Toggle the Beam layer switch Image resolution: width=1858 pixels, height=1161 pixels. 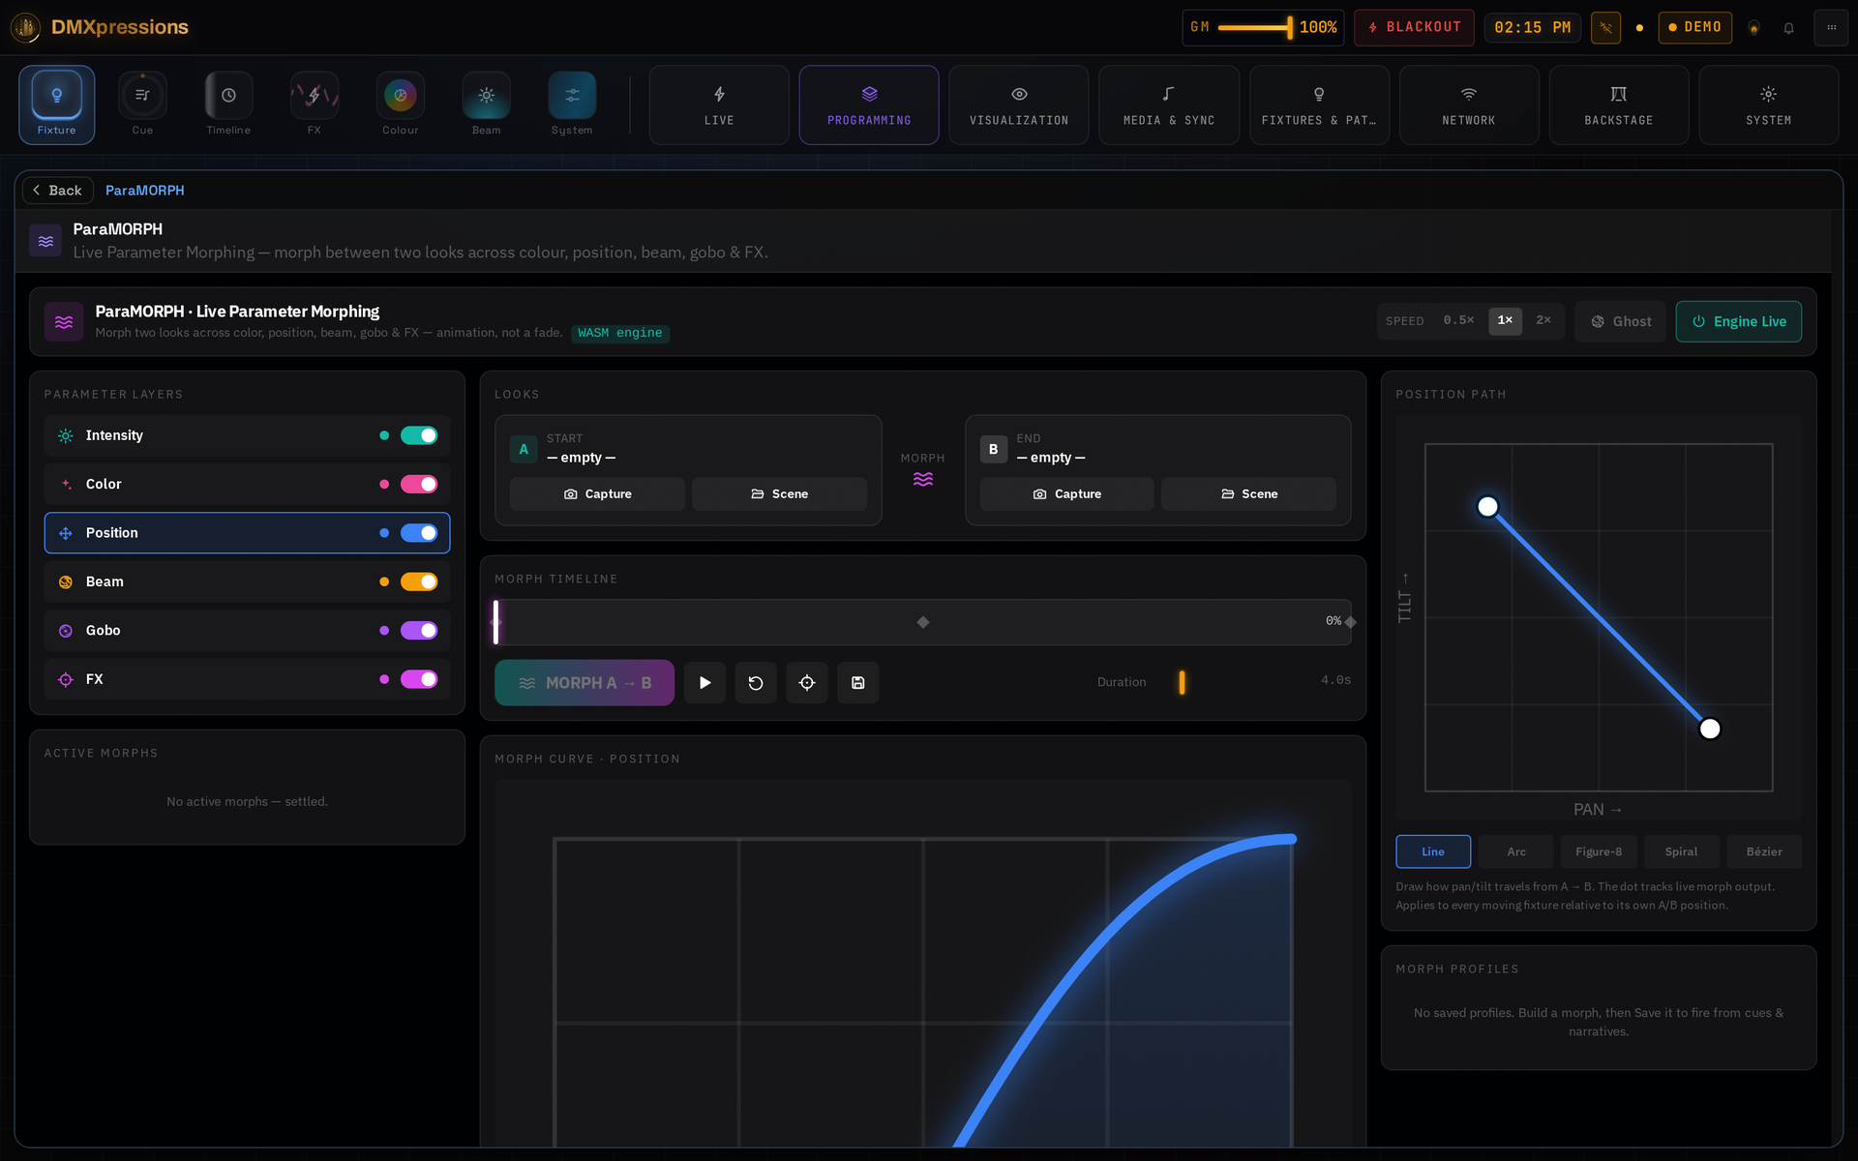click(x=419, y=581)
